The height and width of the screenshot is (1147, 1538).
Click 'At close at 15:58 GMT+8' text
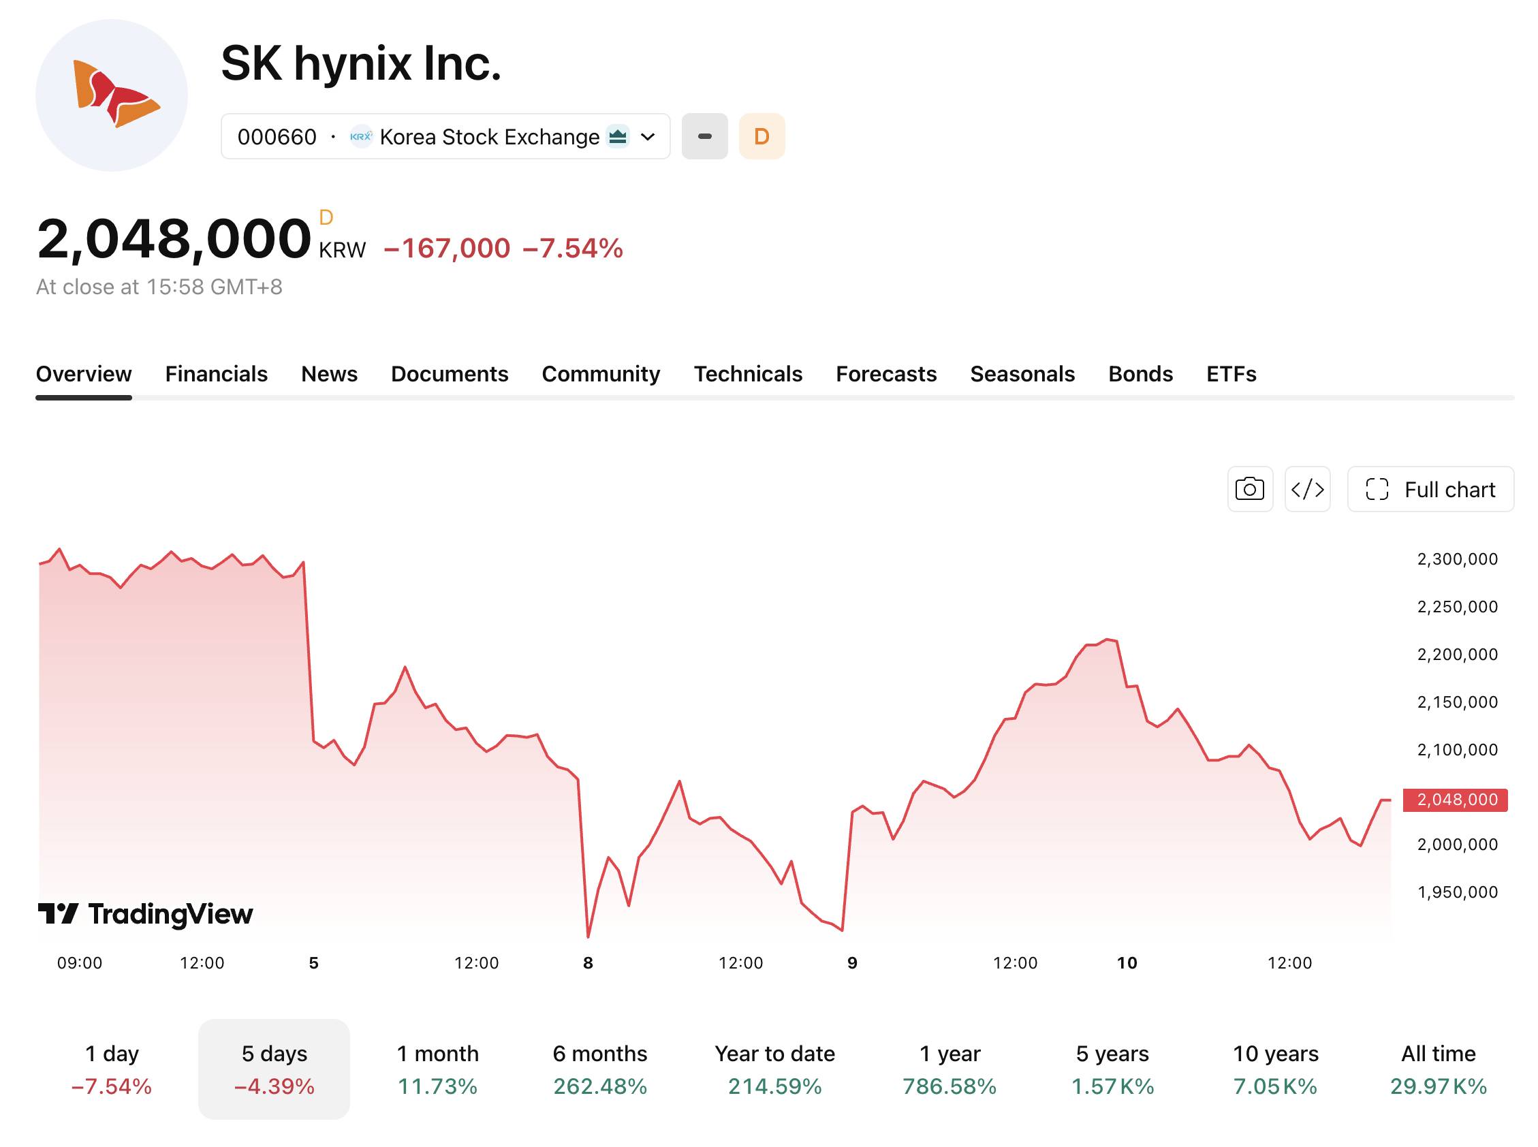pos(159,287)
